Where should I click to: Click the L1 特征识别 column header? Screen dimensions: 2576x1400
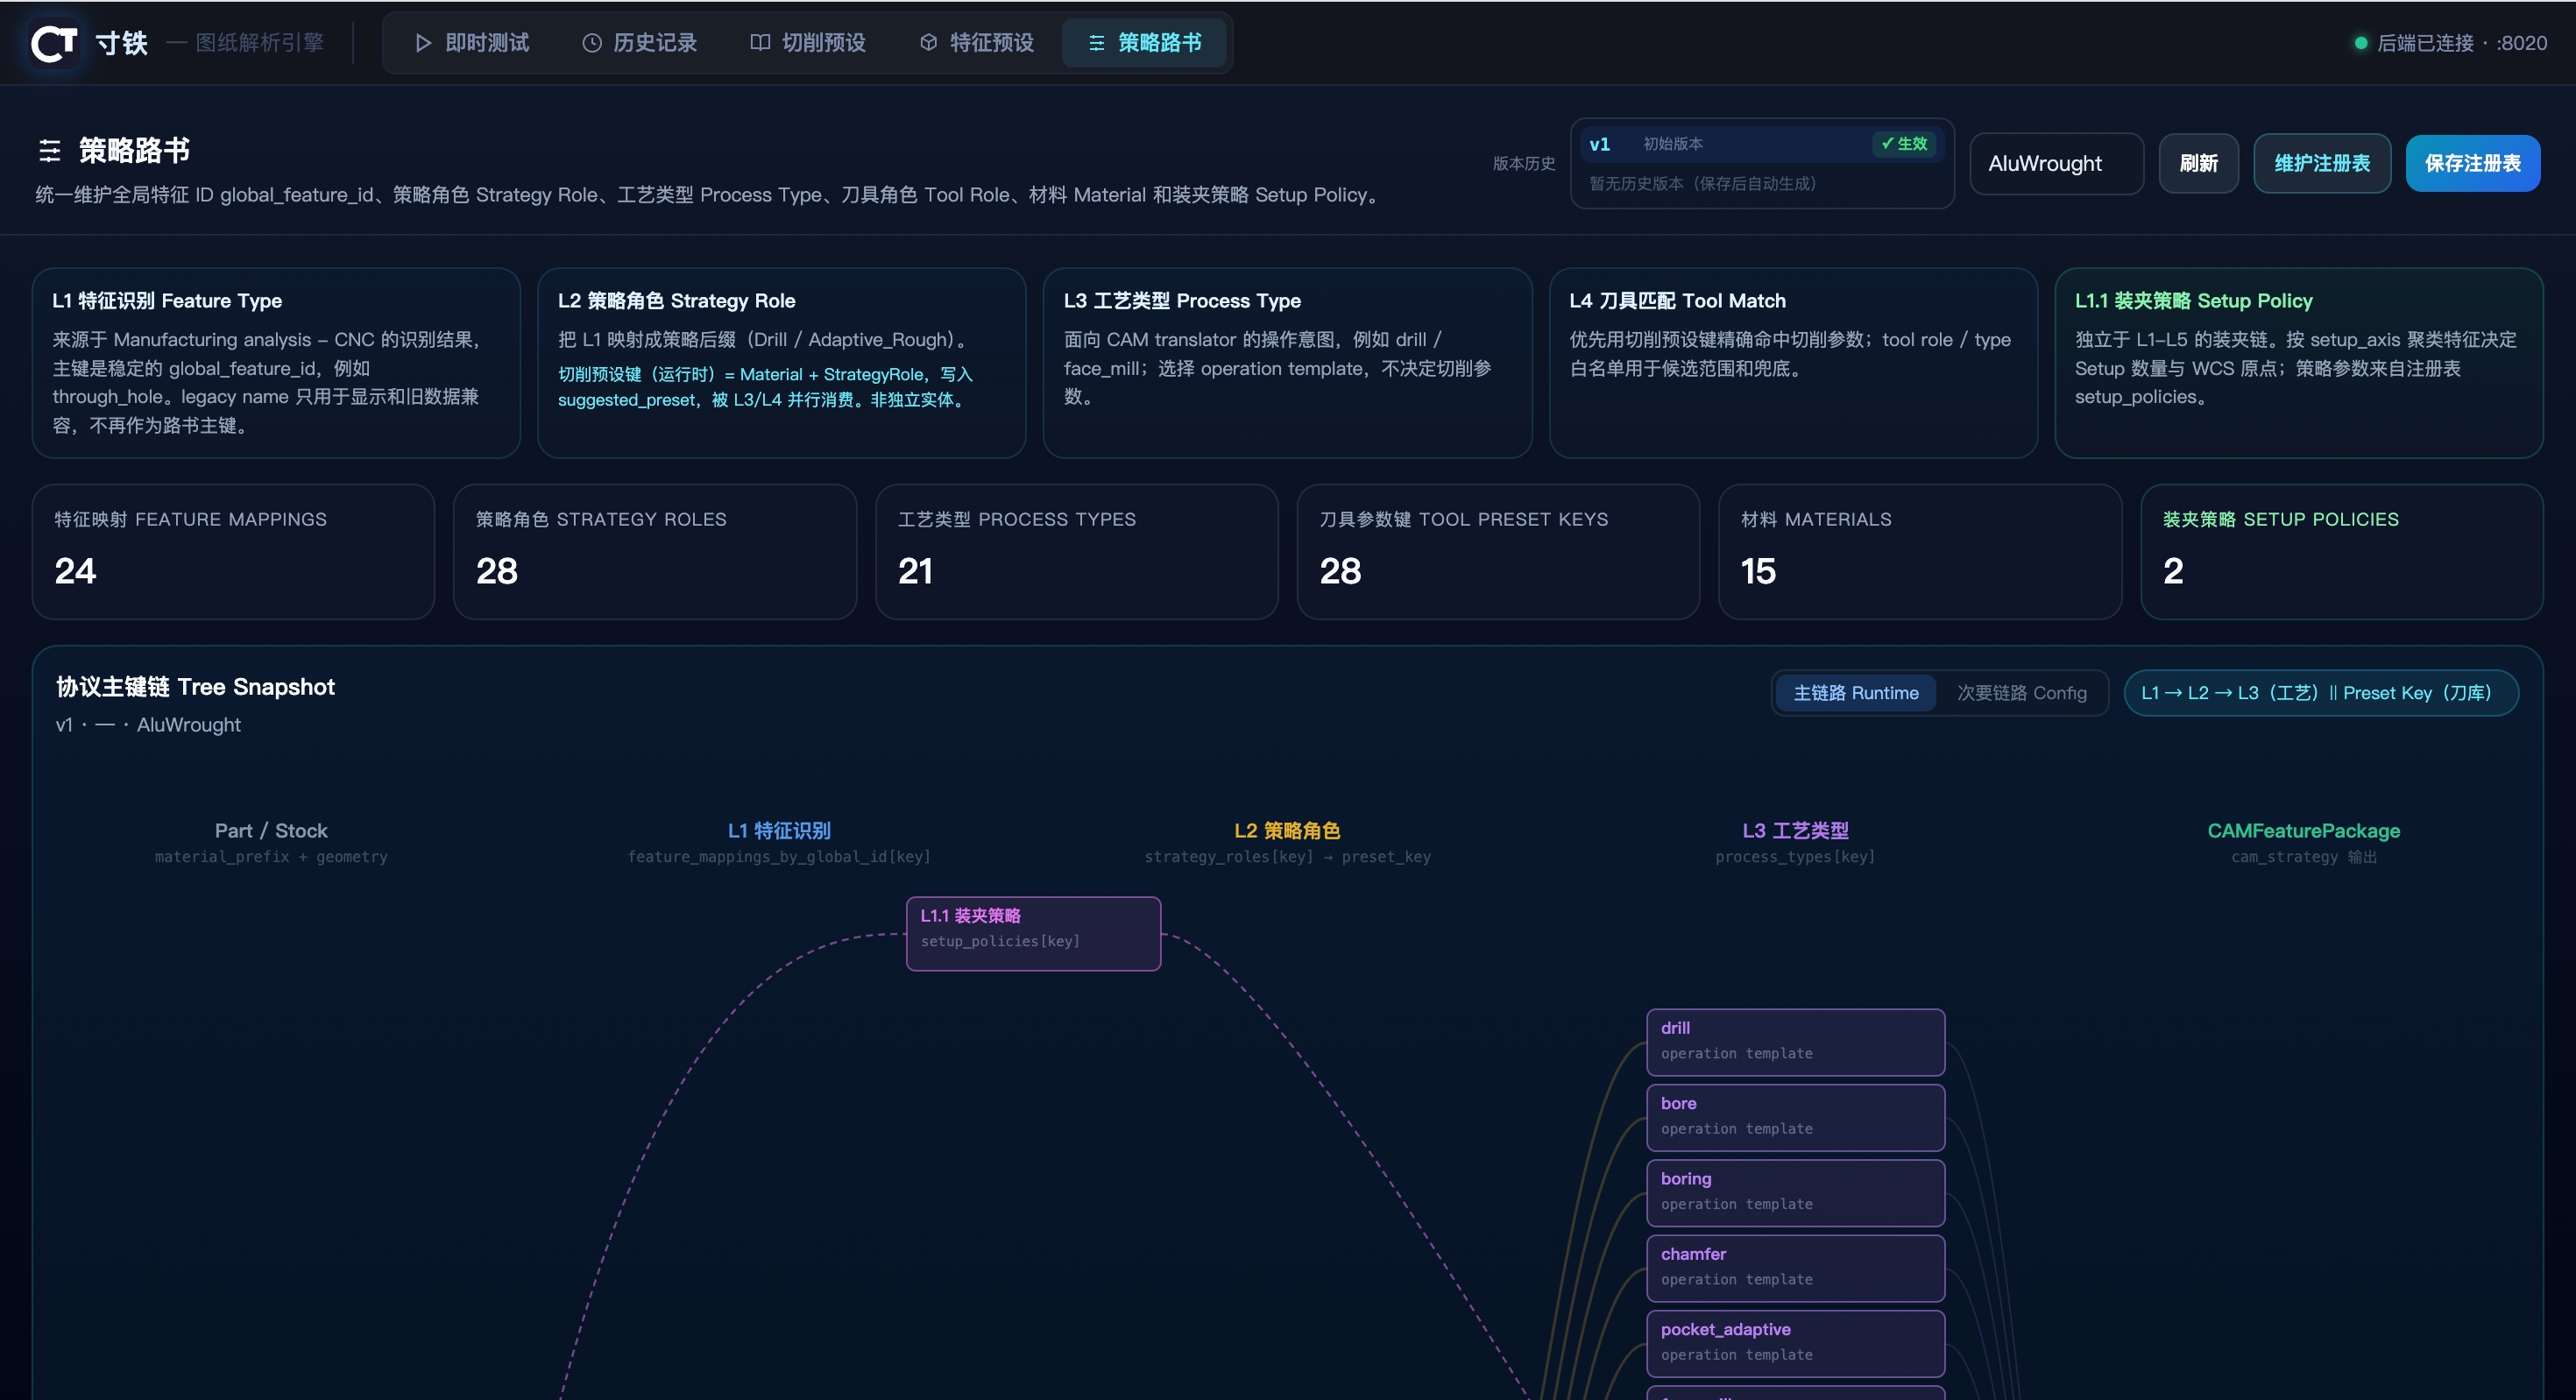tap(779, 831)
